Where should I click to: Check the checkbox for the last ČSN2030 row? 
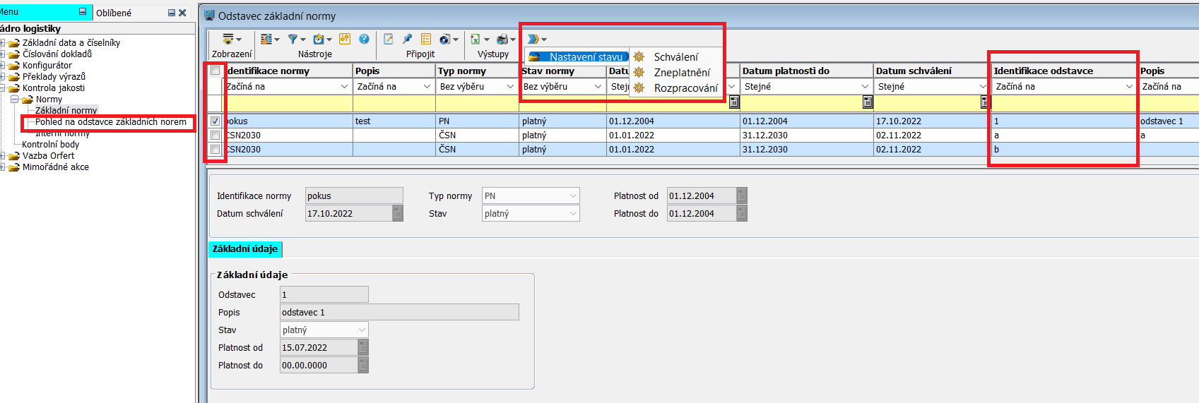pyautogui.click(x=215, y=150)
